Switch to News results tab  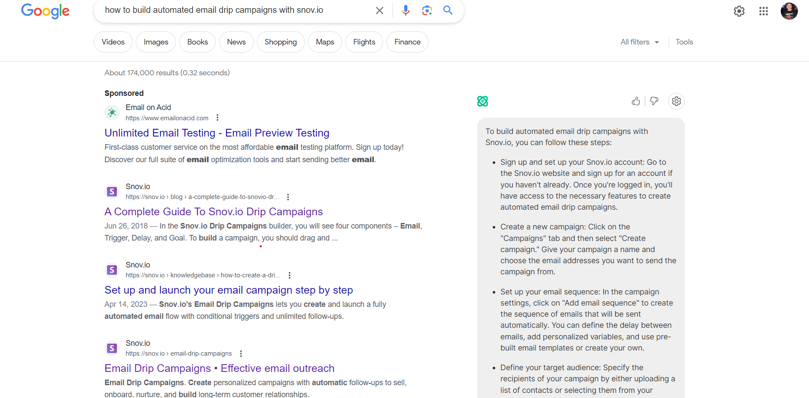click(236, 42)
